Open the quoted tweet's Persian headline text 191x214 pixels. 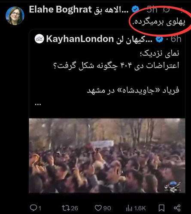tap(116, 59)
